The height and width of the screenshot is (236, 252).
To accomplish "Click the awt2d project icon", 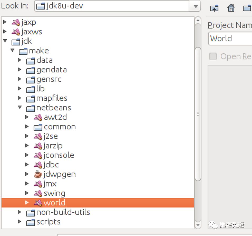I will (38, 117).
